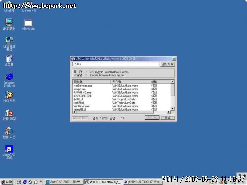
Task: Switch to AutoCAD 2002 taskbar button
Action: 64,182
